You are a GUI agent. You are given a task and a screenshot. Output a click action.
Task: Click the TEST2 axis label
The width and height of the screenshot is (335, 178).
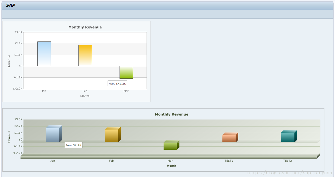pyautogui.click(x=288, y=161)
